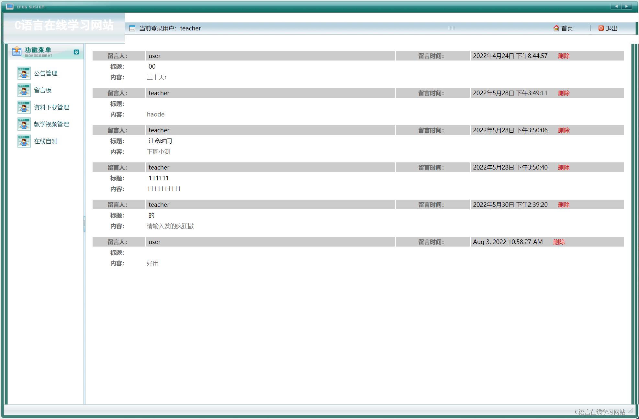
Task: Open 公告管理 menu item
Action: tap(46, 73)
